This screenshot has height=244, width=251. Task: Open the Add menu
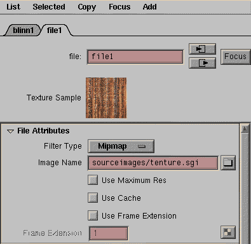149,7
